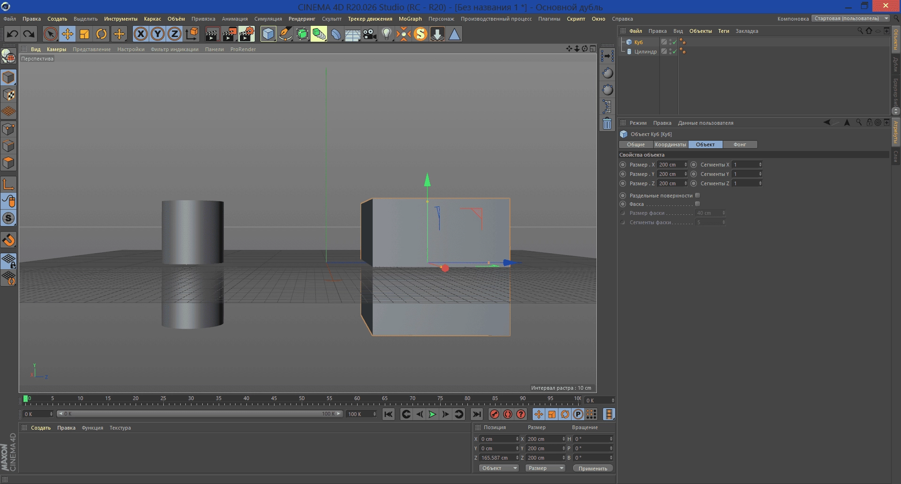Viewport: 901px width, 484px height.
Task: Open Создать in material manager
Action: 41,428
